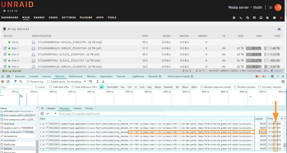Check the Disable cache option

click(48, 82)
